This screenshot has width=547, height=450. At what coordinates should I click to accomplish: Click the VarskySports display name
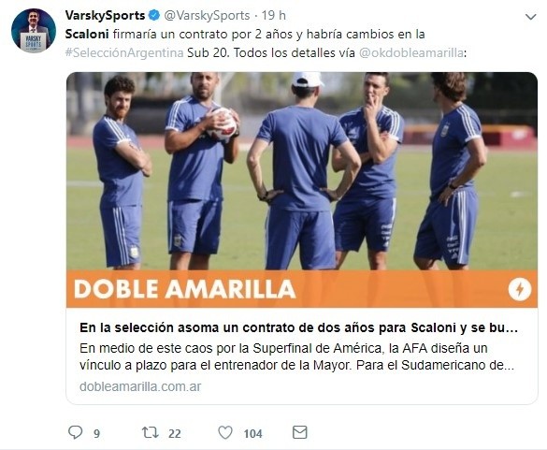pyautogui.click(x=105, y=15)
